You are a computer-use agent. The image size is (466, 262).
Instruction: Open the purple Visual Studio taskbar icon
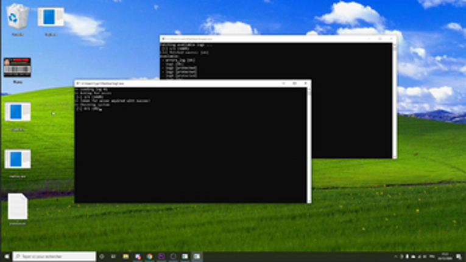click(x=161, y=257)
